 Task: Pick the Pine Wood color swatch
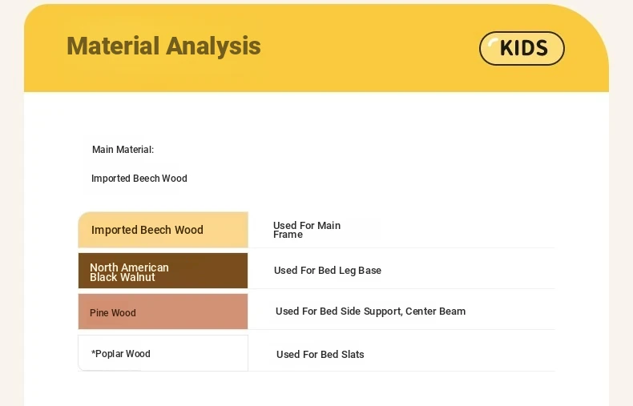(x=163, y=312)
